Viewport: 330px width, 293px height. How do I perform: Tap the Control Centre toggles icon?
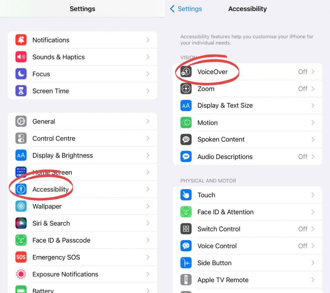21,138
